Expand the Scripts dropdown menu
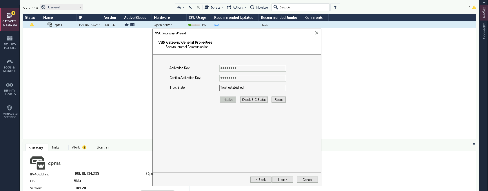The image size is (488, 191). click(x=214, y=7)
